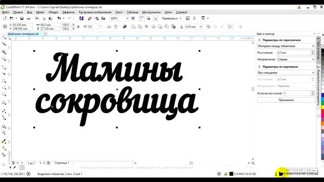
Task: Click the red swatch in color palette
Action: pos(322,112)
